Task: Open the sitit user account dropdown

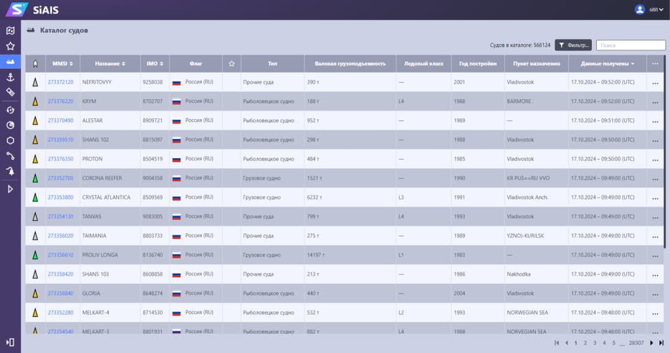Action: click(x=650, y=9)
